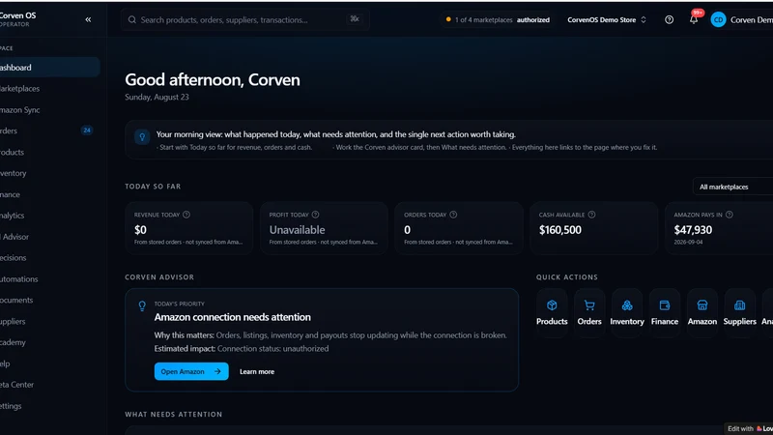Click the Edit with Lovable badge

[749, 428]
